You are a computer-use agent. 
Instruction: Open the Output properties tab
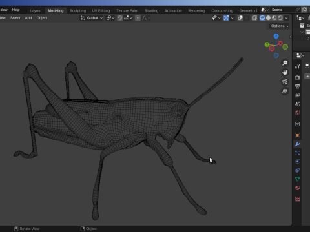(x=298, y=86)
